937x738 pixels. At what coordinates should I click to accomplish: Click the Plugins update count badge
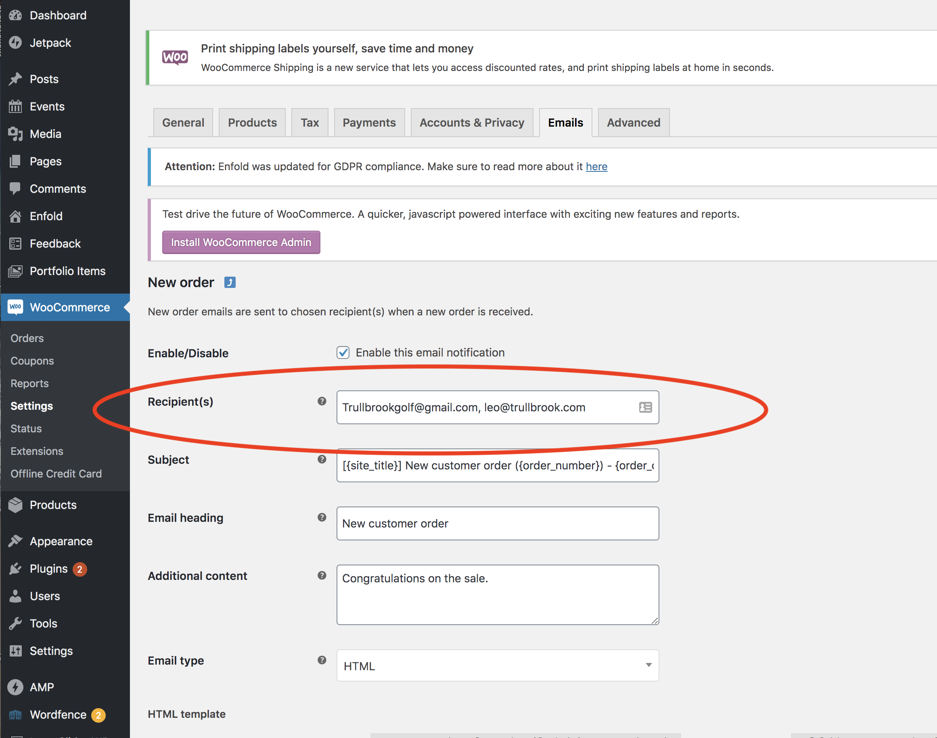click(79, 569)
